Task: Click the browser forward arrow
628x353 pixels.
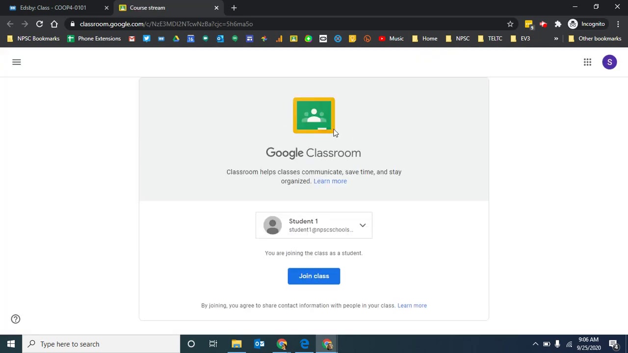Action: [25, 24]
